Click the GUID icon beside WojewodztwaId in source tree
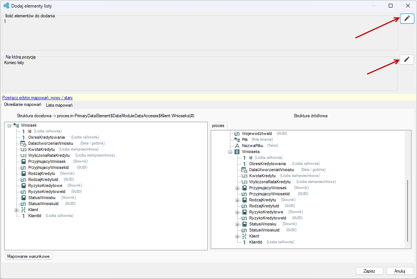 coord(237,133)
